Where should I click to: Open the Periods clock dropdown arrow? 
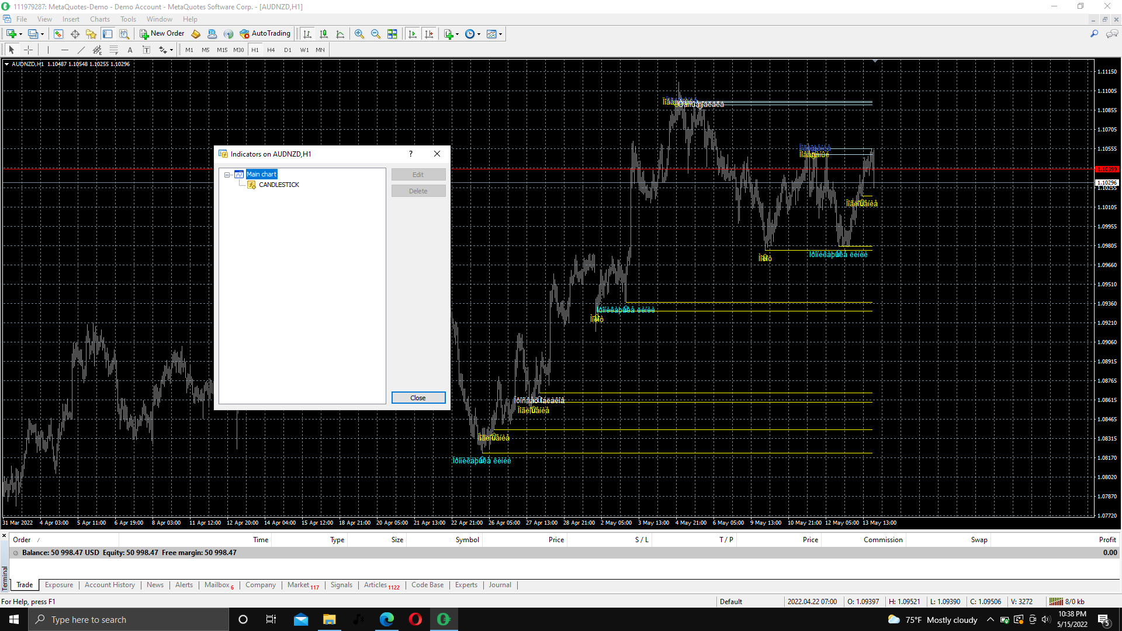tap(479, 34)
